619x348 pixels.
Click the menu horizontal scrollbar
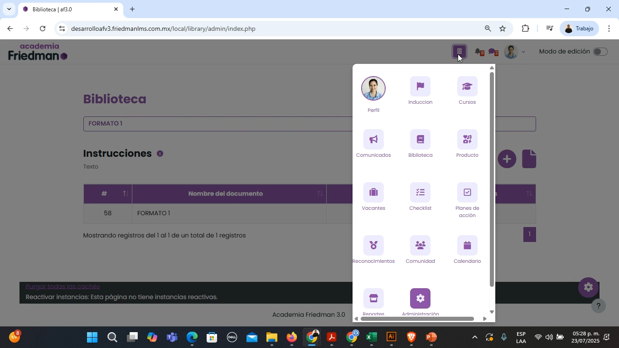coord(417,319)
